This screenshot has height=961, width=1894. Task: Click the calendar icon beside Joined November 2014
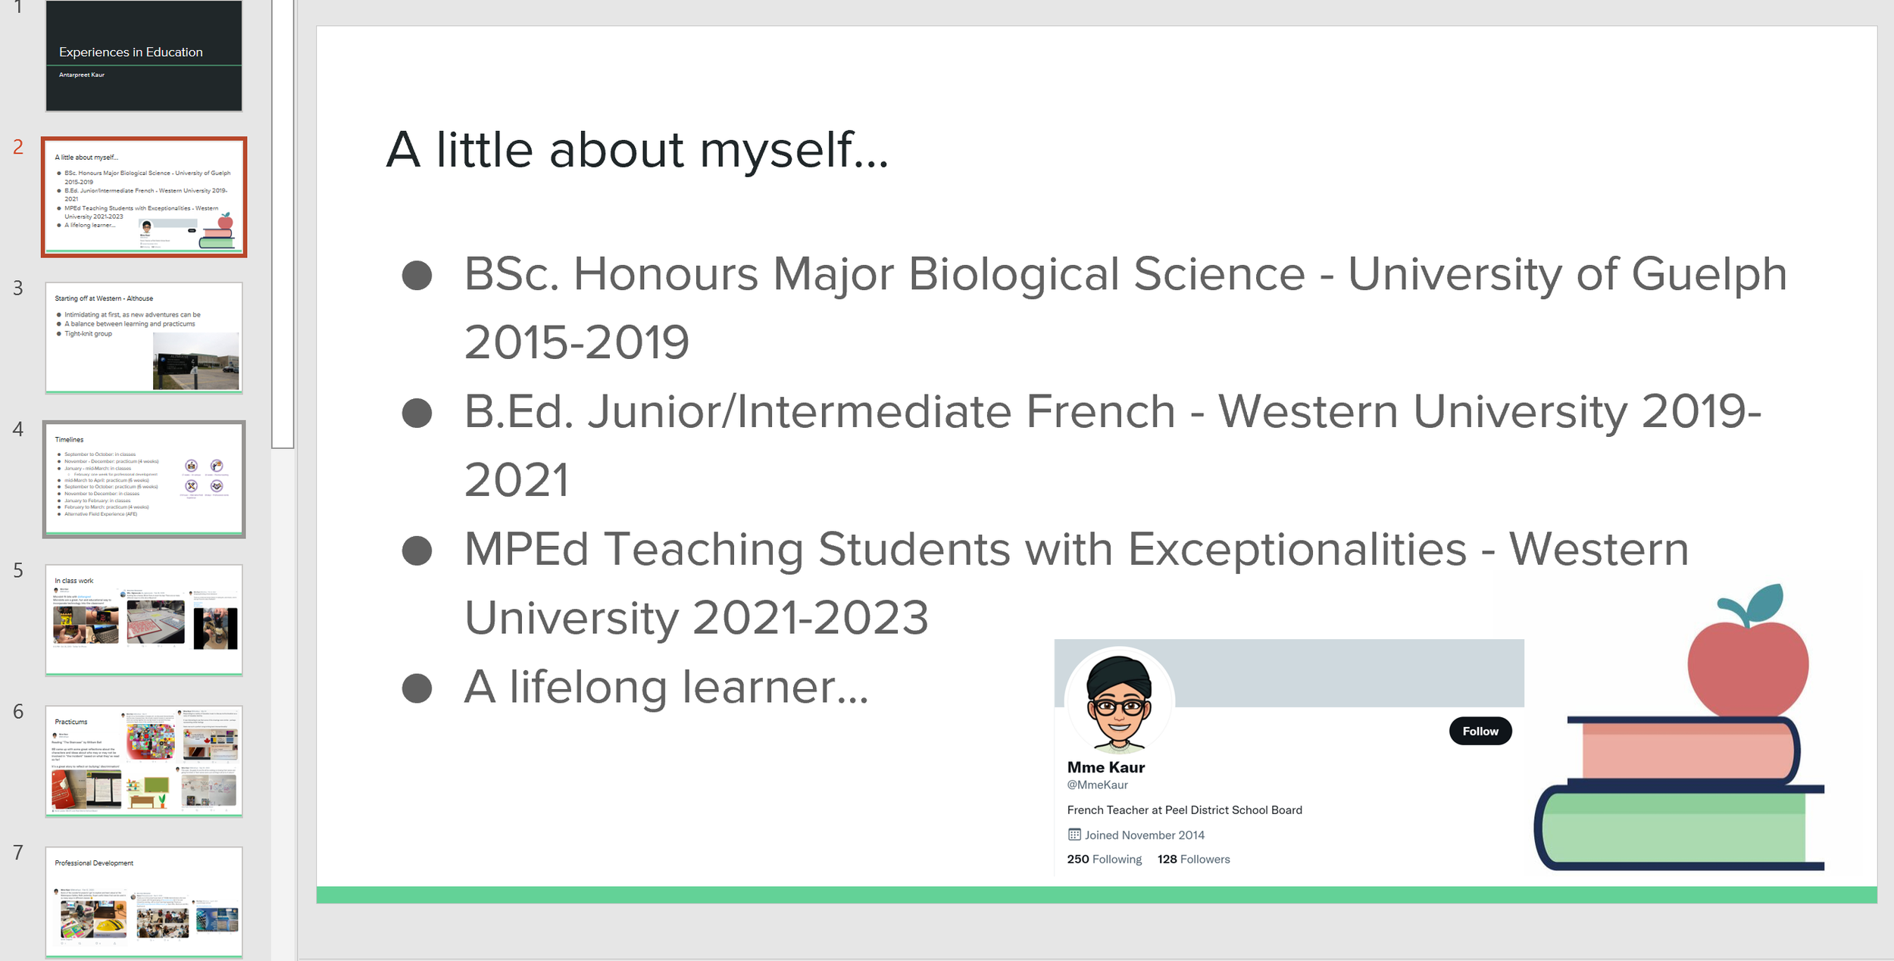click(x=1074, y=835)
